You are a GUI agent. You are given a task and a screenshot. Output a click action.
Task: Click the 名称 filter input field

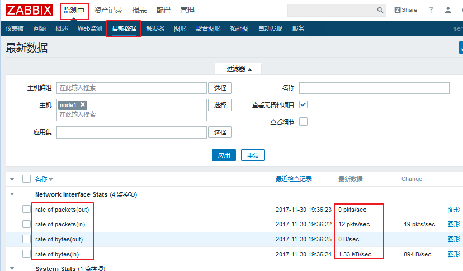(x=374, y=88)
